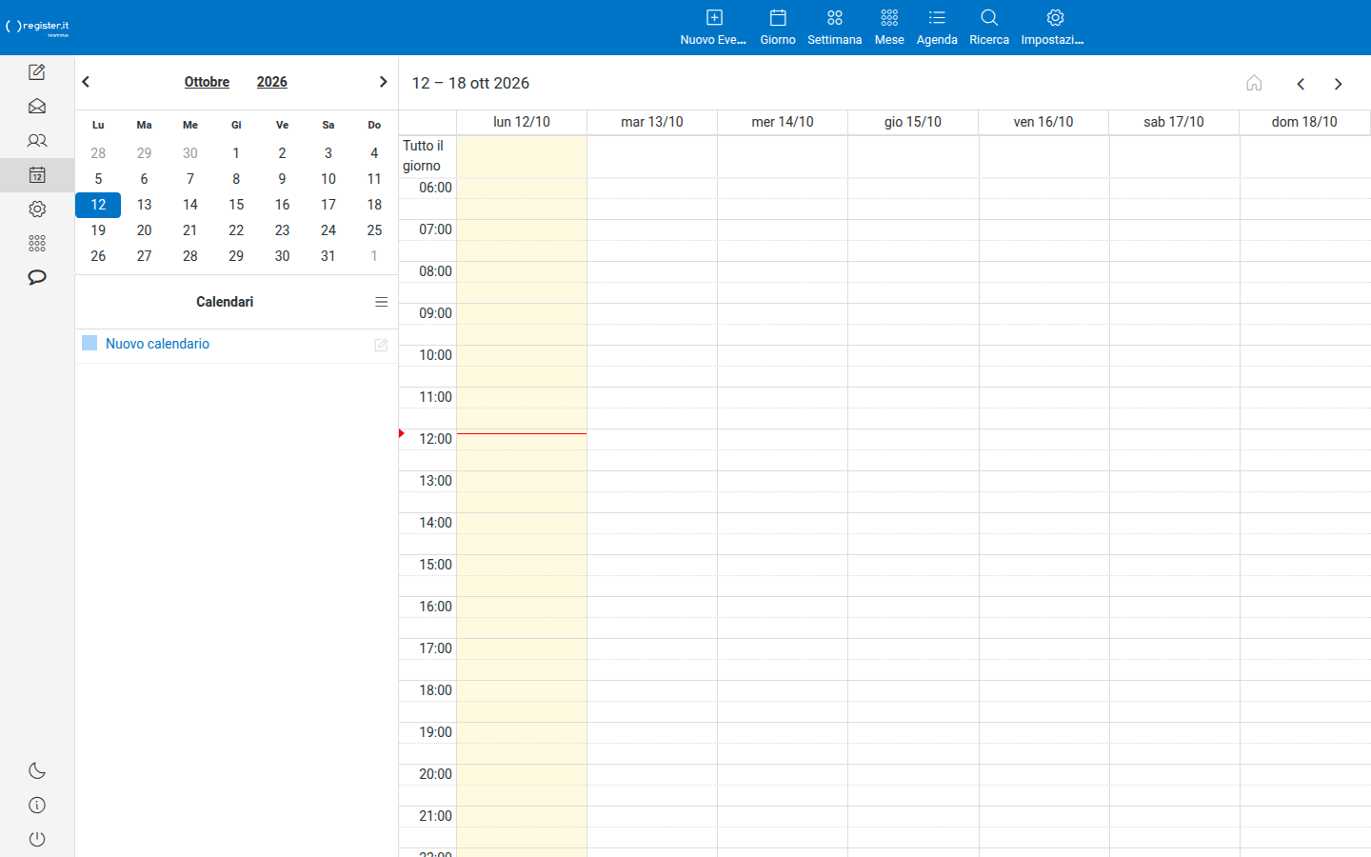
Task: Open calendar Ricerca search
Action: click(989, 27)
